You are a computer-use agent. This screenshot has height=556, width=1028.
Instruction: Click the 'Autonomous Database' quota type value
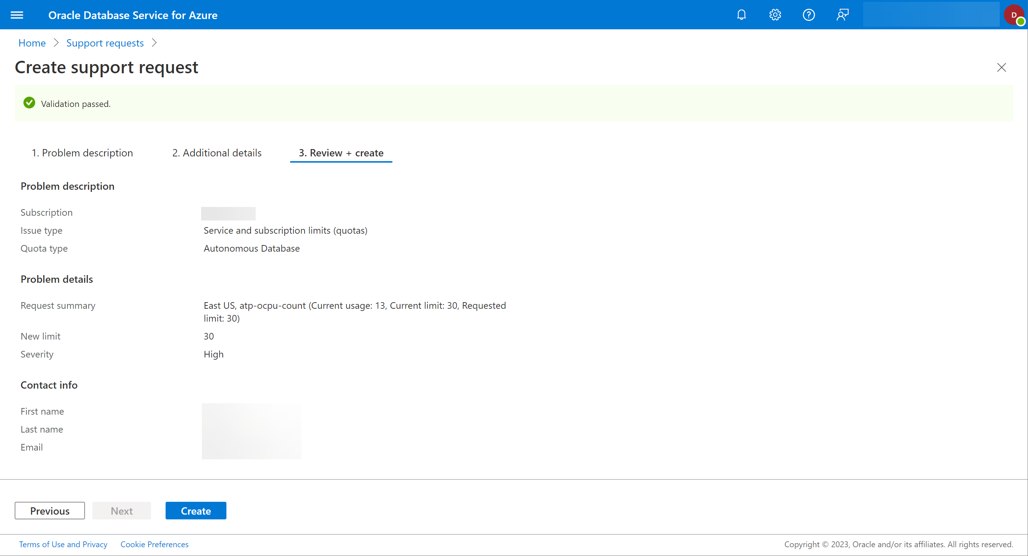[x=251, y=248]
